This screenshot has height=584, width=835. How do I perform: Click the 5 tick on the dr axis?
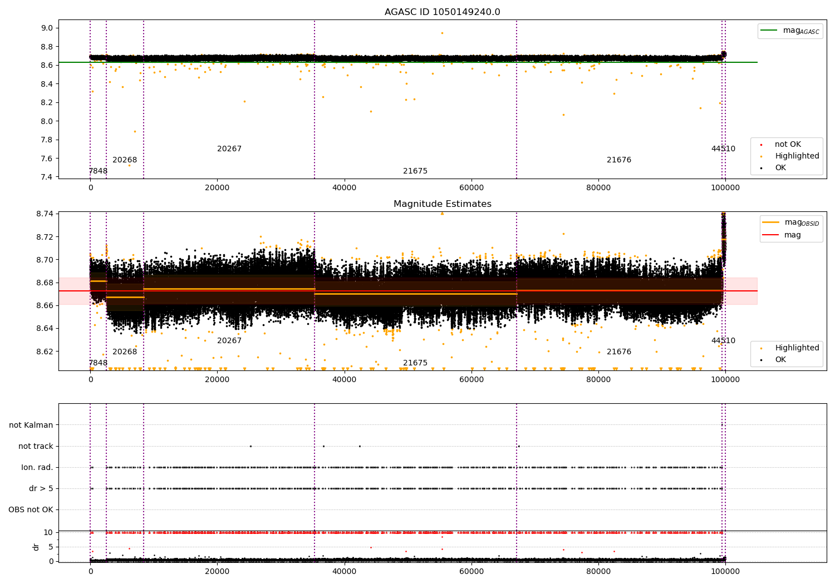pos(51,547)
